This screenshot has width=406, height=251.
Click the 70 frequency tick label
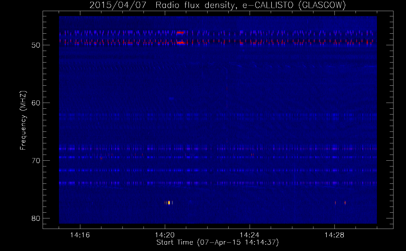click(x=36, y=161)
